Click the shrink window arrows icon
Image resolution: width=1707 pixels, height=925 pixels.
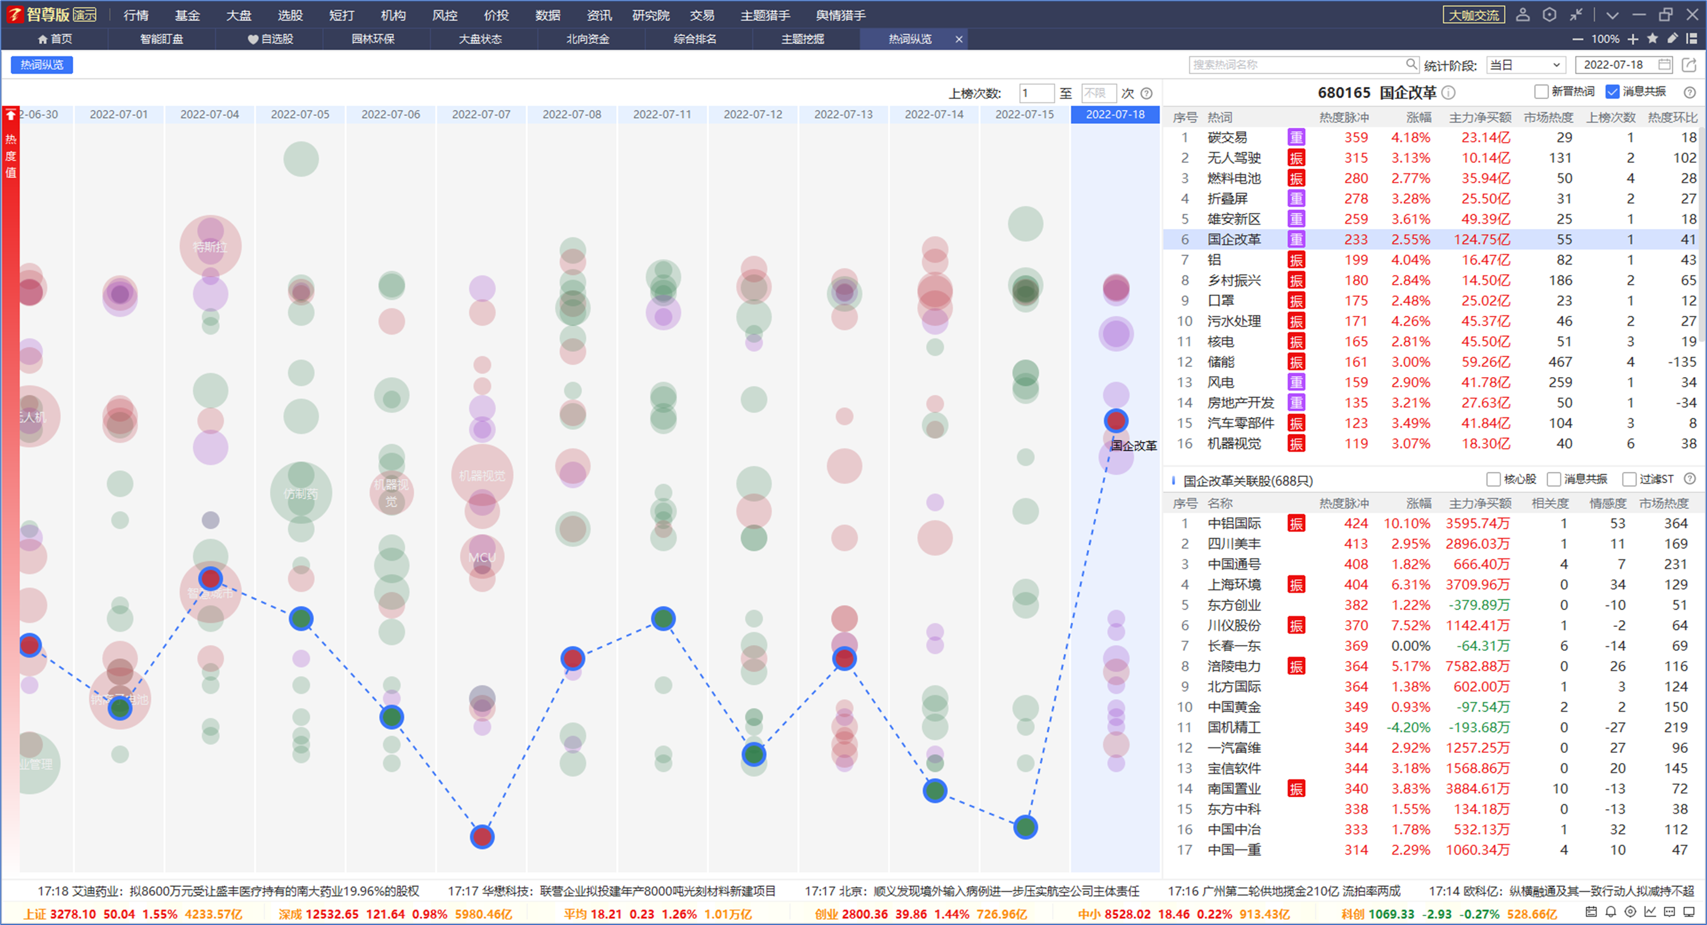pos(1576,15)
